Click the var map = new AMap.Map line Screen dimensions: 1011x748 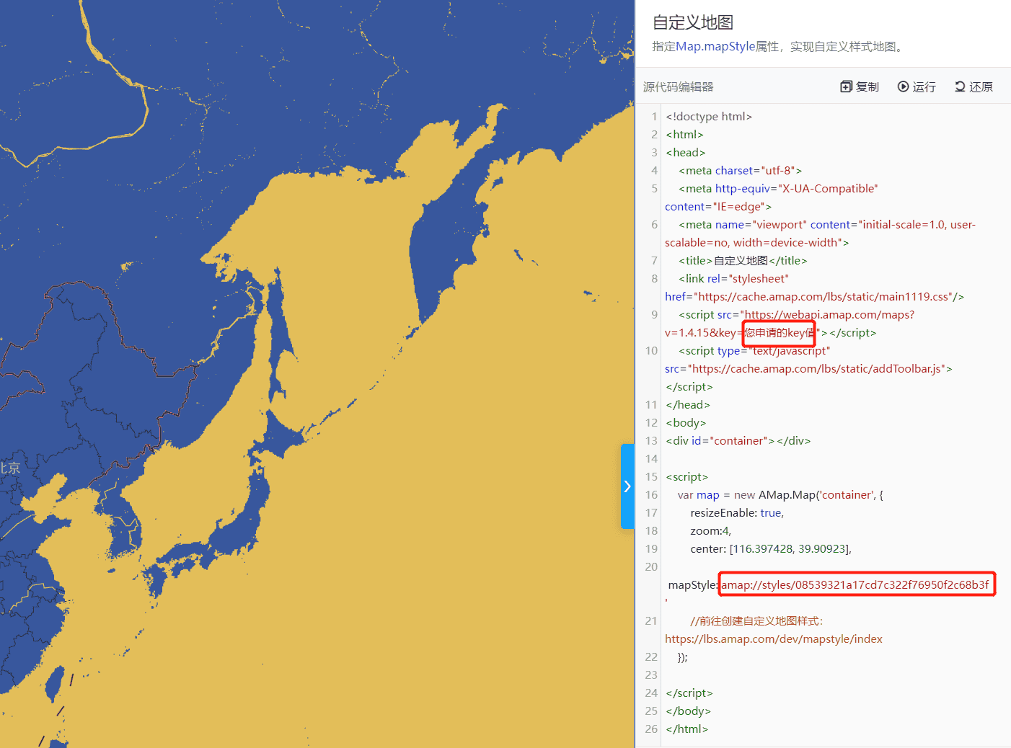(x=780, y=494)
